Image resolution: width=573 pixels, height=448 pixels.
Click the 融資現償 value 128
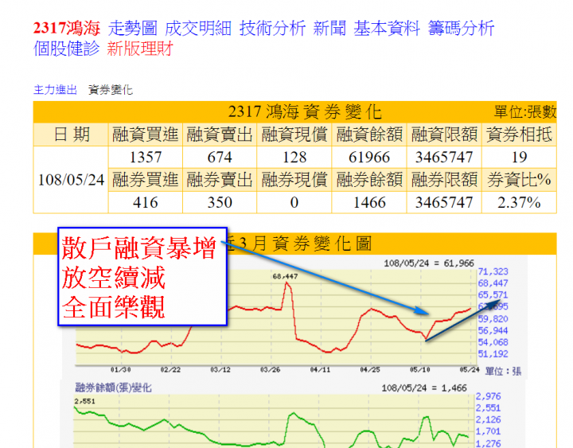pos(294,158)
